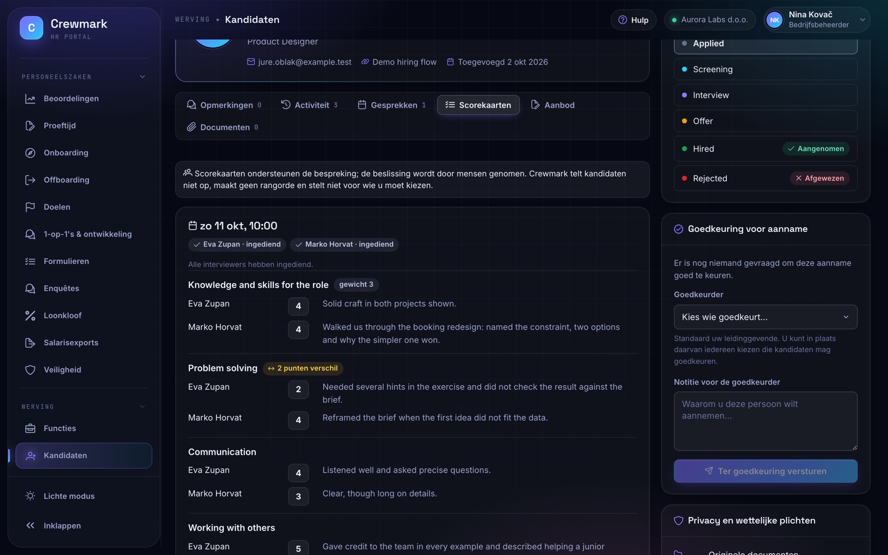The width and height of the screenshot is (888, 555).
Task: Switch to the Opmerkingen tab
Action: pyautogui.click(x=224, y=105)
